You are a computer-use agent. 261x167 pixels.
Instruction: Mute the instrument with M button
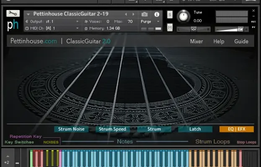170,28
